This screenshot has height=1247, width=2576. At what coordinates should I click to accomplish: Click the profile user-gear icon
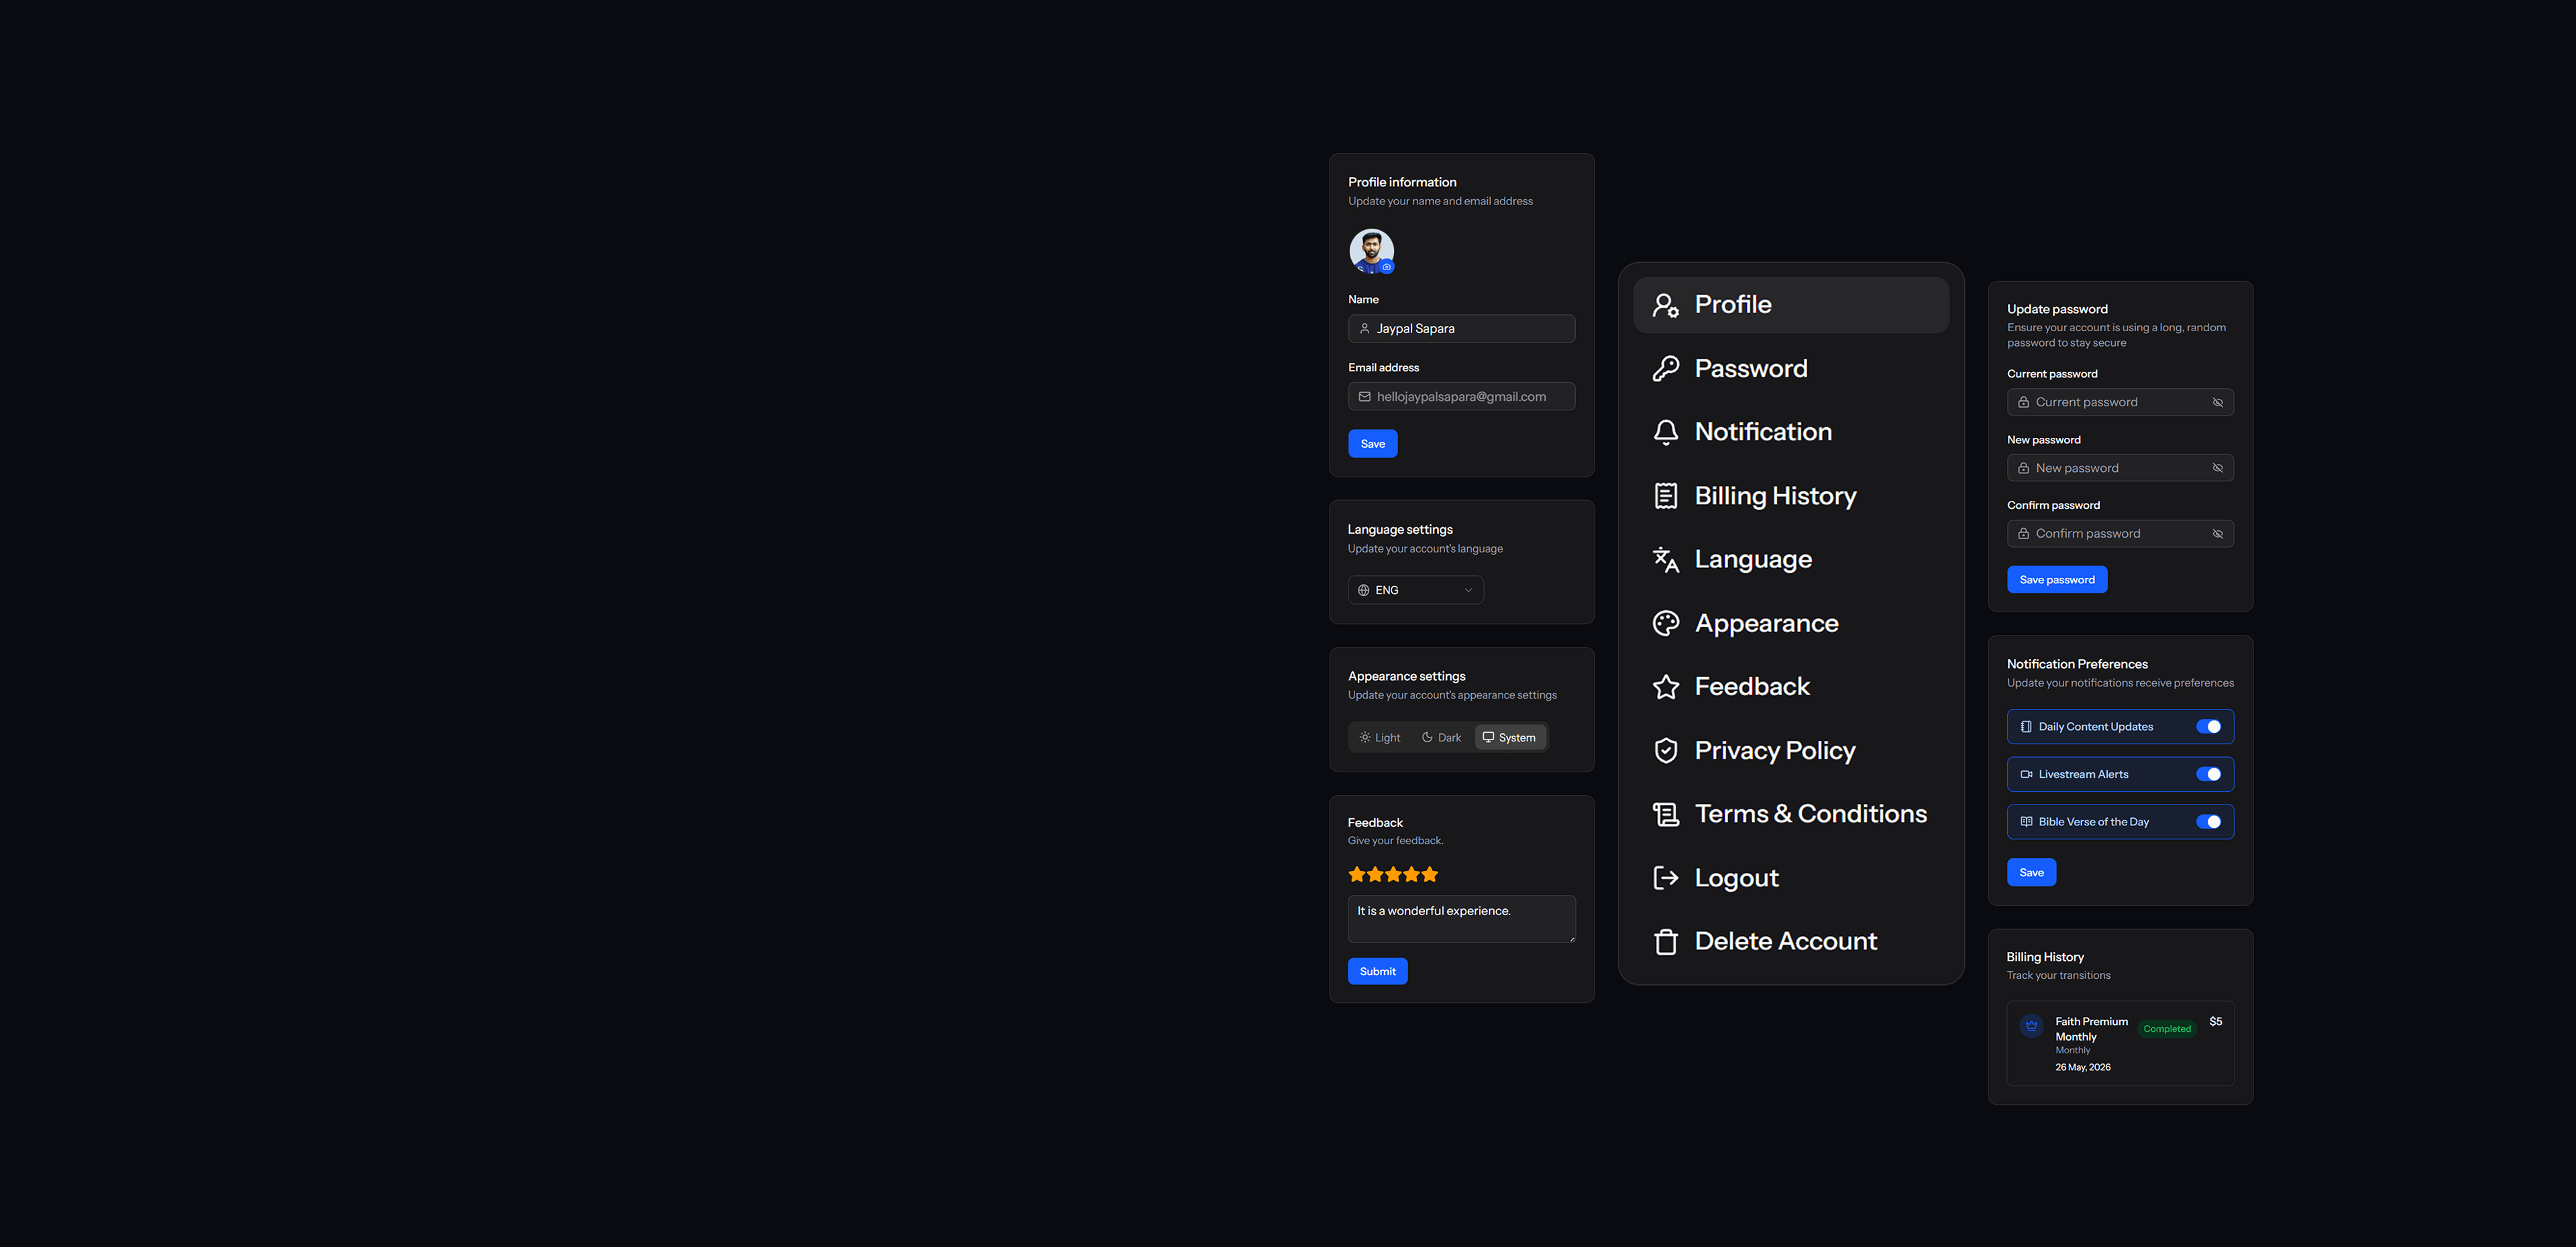point(1666,306)
